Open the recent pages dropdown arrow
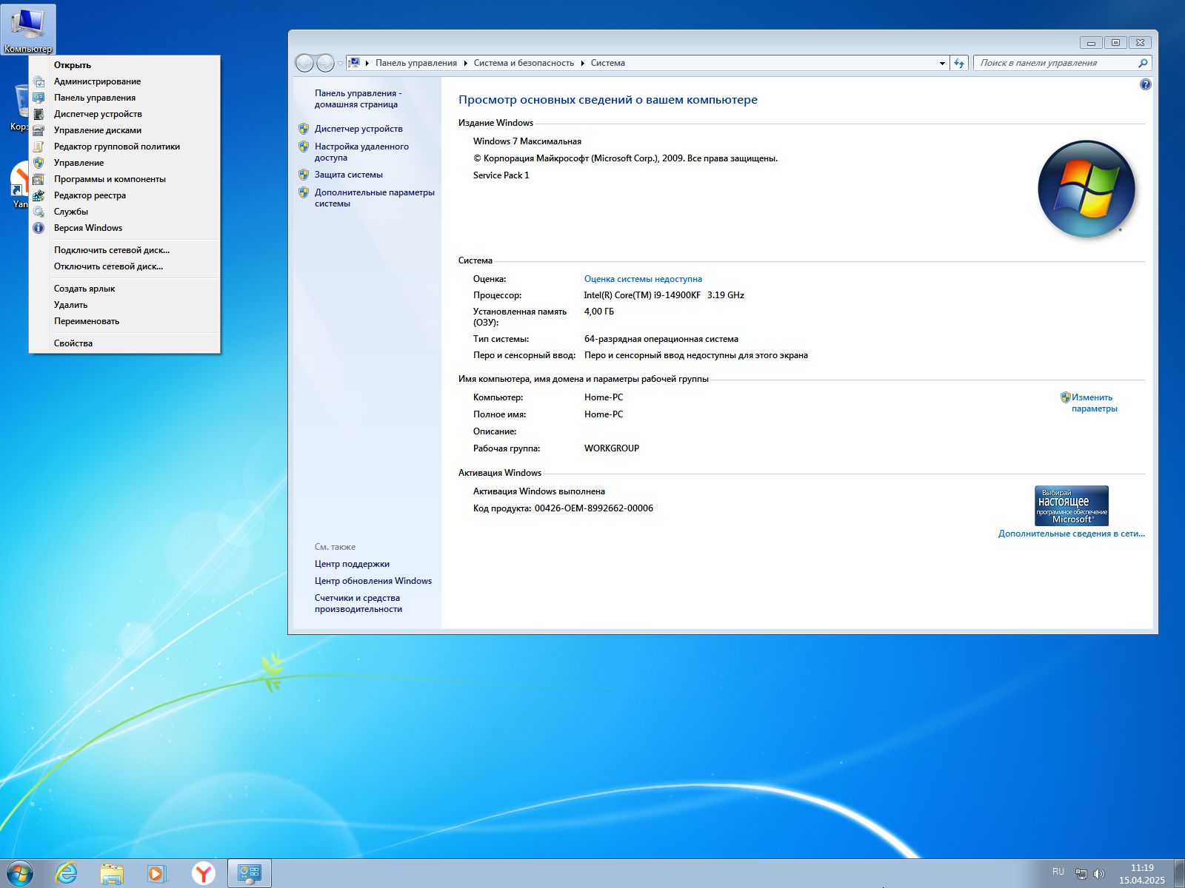The width and height of the screenshot is (1185, 888). [340, 63]
